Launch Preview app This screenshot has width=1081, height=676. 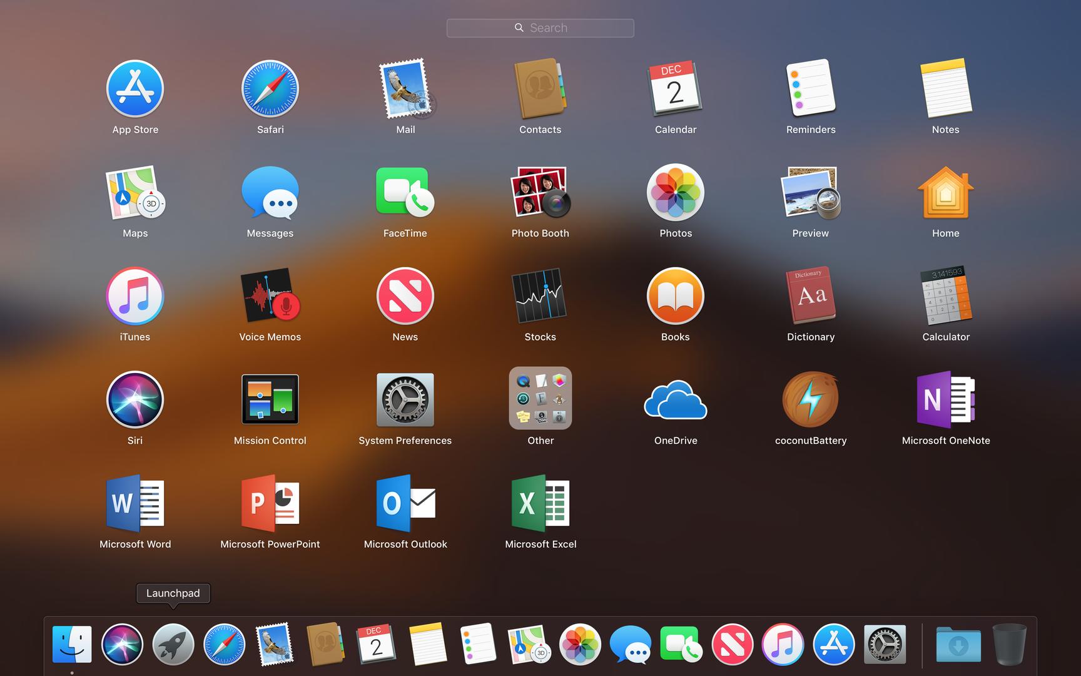(811, 192)
